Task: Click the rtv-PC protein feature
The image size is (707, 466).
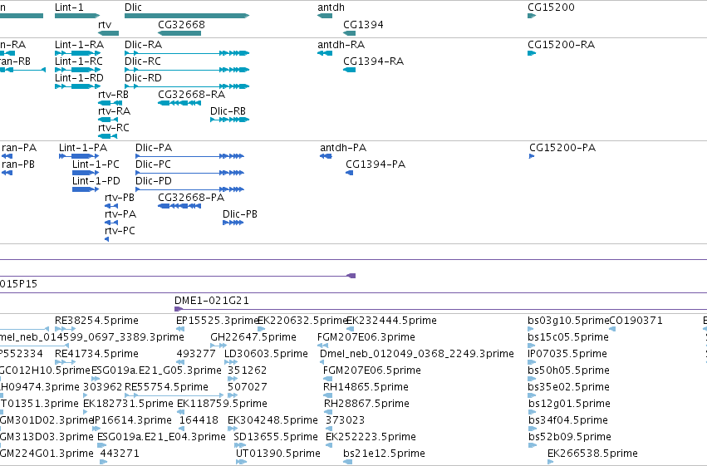Action: (x=107, y=239)
